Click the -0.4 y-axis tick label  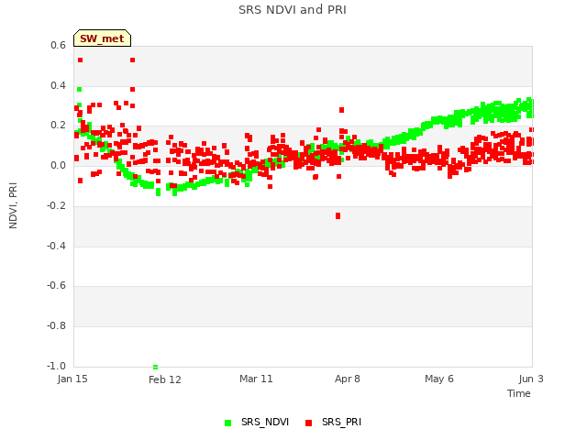click(x=56, y=246)
